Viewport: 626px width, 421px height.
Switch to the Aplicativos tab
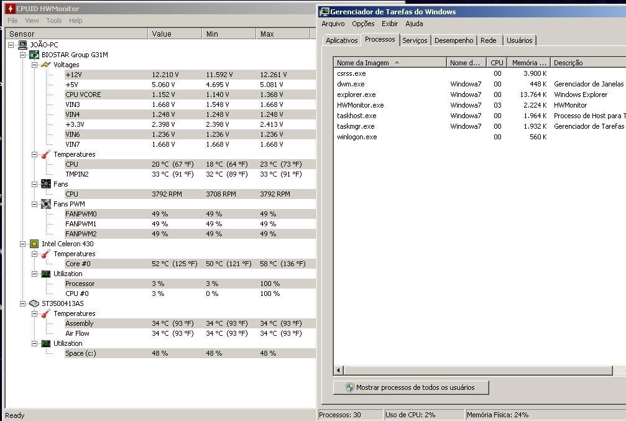(342, 40)
